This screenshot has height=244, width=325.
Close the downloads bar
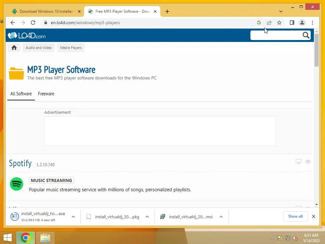[x=313, y=216]
